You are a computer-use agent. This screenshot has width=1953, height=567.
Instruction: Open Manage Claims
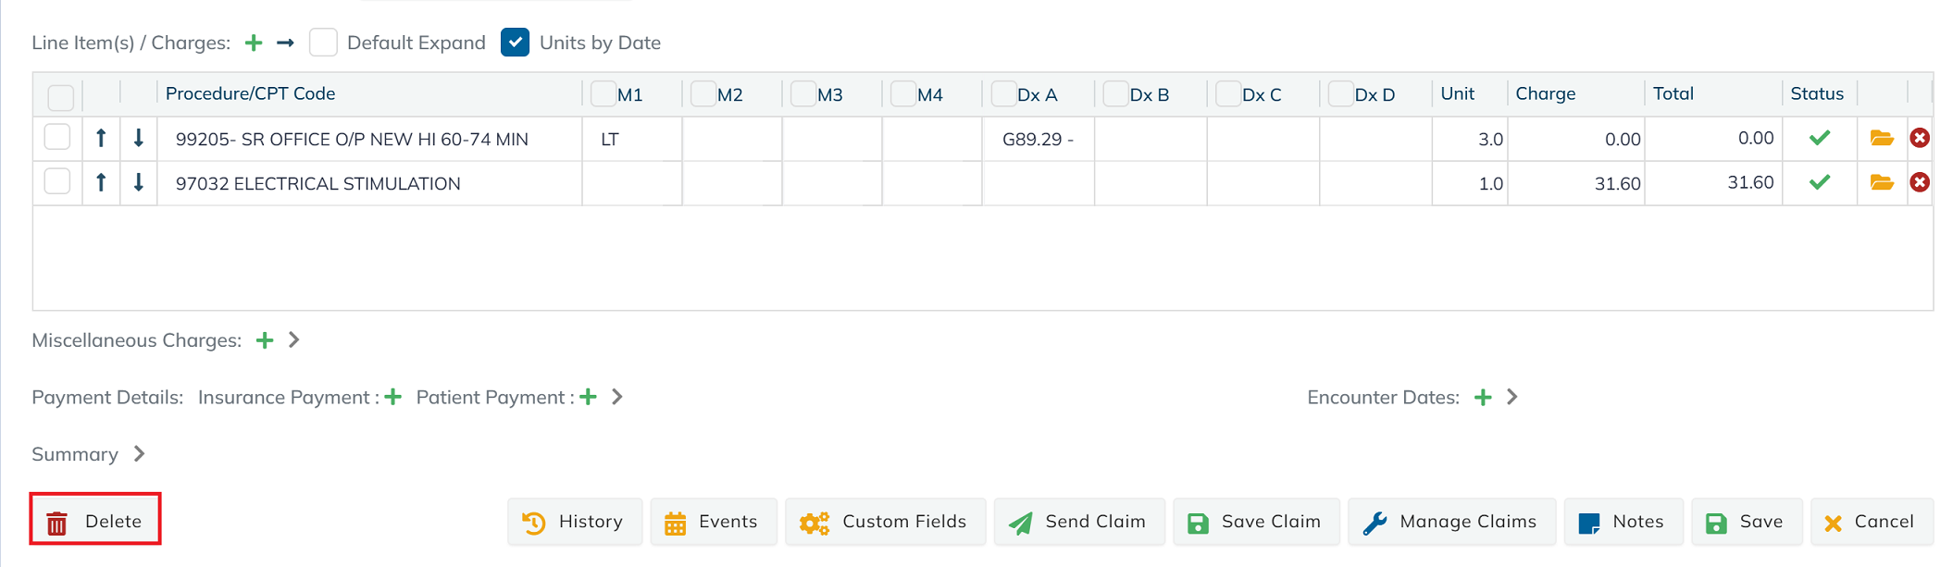click(1450, 522)
